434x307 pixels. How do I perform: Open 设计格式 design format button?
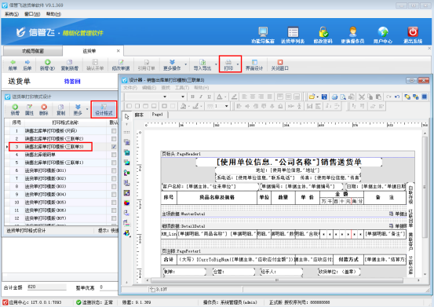(104, 109)
